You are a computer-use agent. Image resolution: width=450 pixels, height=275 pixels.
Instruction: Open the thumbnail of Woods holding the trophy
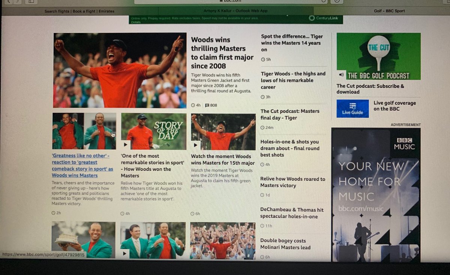(84, 240)
